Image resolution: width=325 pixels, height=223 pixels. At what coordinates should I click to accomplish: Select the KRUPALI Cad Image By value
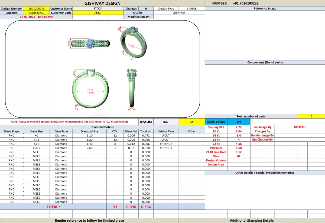tap(300, 127)
